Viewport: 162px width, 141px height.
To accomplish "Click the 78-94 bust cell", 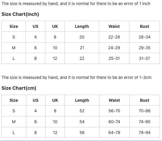I will pyautogui.click(x=145, y=132).
